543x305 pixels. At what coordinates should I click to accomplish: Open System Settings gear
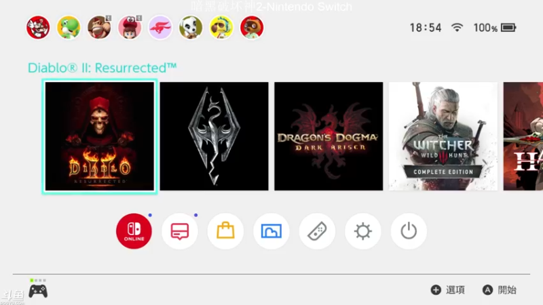(363, 231)
